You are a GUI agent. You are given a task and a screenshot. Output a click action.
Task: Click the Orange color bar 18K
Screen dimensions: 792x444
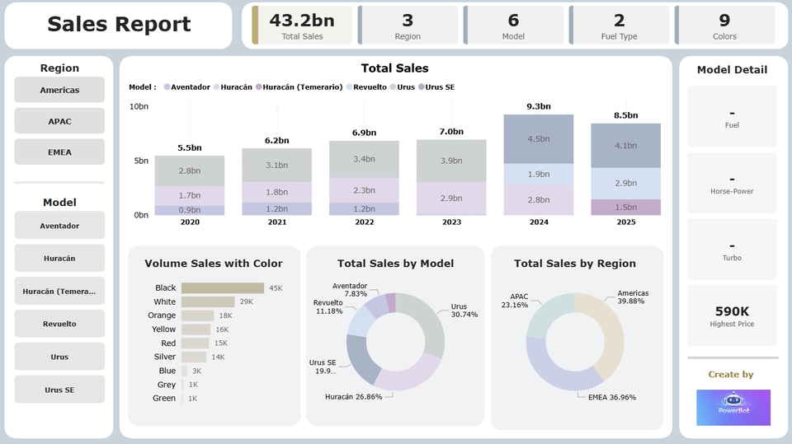point(198,315)
